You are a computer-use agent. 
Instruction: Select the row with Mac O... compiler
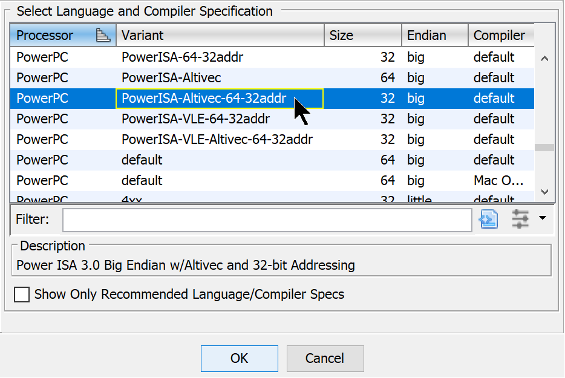[181, 180]
